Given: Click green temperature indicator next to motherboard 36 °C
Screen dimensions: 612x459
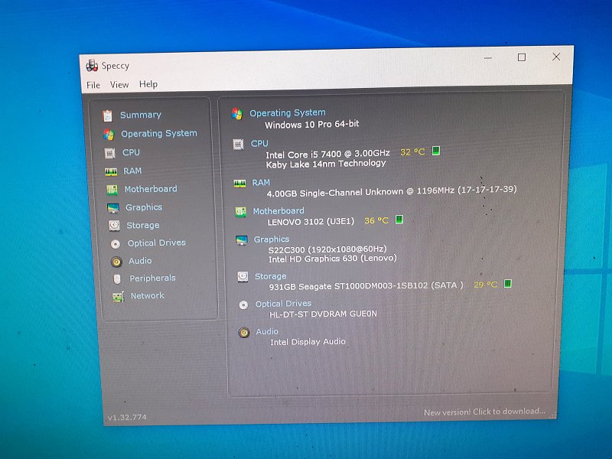Looking at the screenshot, I should (399, 220).
